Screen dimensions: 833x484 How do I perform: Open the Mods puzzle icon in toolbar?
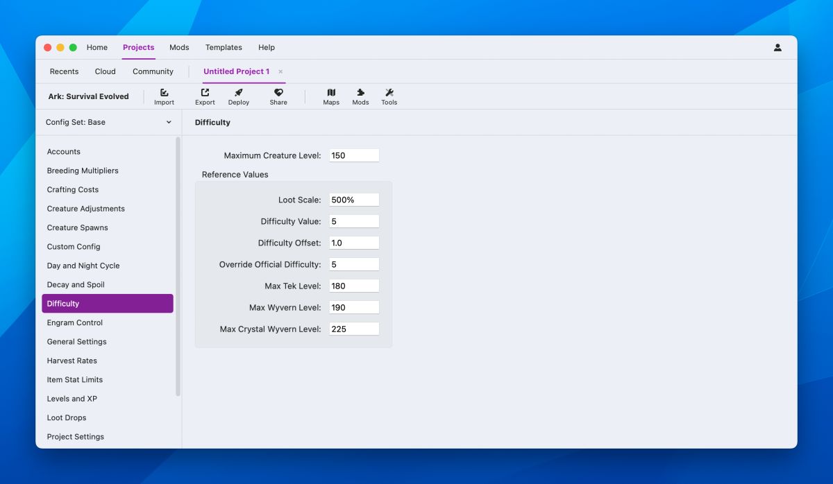pyautogui.click(x=360, y=96)
